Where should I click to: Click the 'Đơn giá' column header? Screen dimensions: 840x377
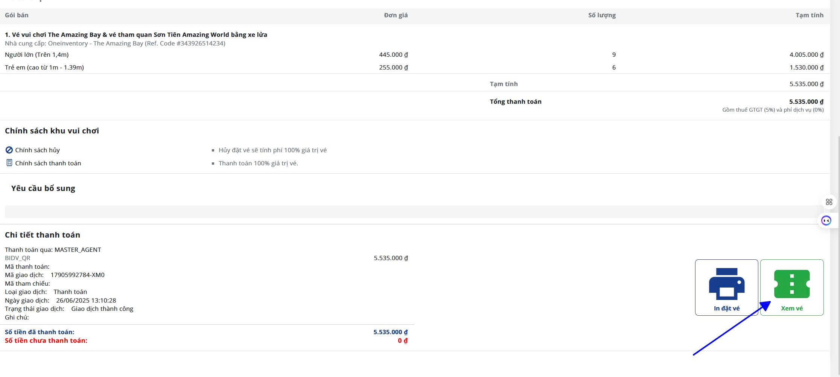click(x=396, y=15)
